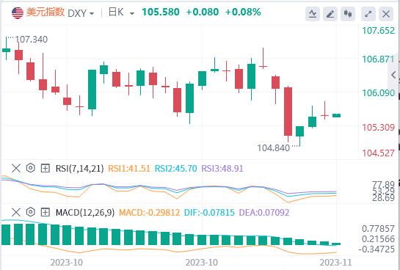Click the large red candle near the 104.840 low

point(288,112)
